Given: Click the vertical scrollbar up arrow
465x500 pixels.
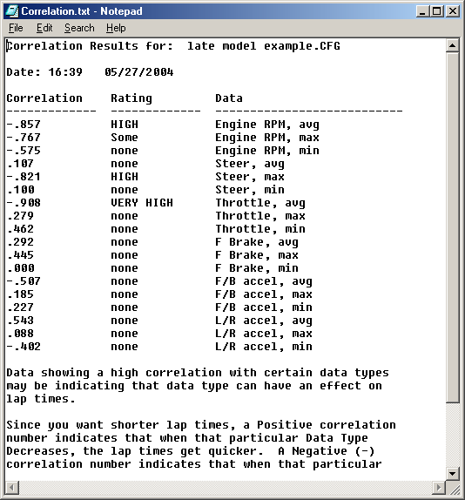Looking at the screenshot, I should coord(452,46).
